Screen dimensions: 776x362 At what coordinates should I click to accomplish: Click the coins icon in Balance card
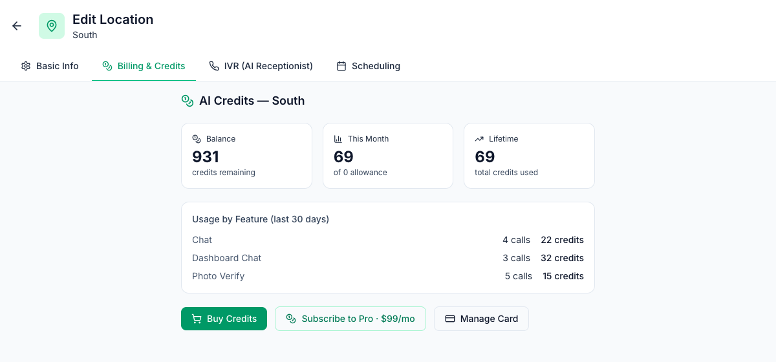tap(197, 139)
